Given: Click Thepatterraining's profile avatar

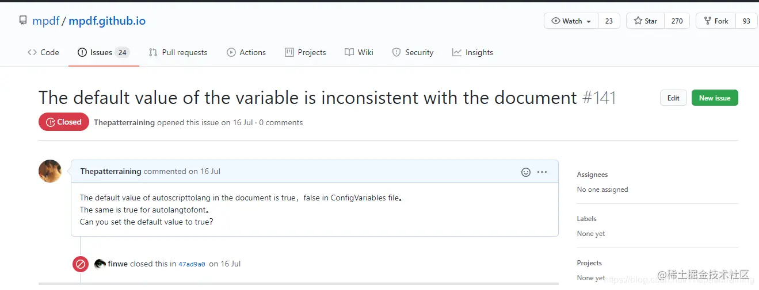Looking at the screenshot, I should (50, 171).
